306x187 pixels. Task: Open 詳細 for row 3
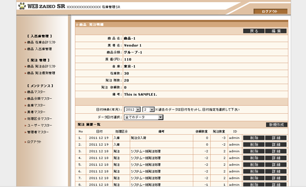click(276, 151)
